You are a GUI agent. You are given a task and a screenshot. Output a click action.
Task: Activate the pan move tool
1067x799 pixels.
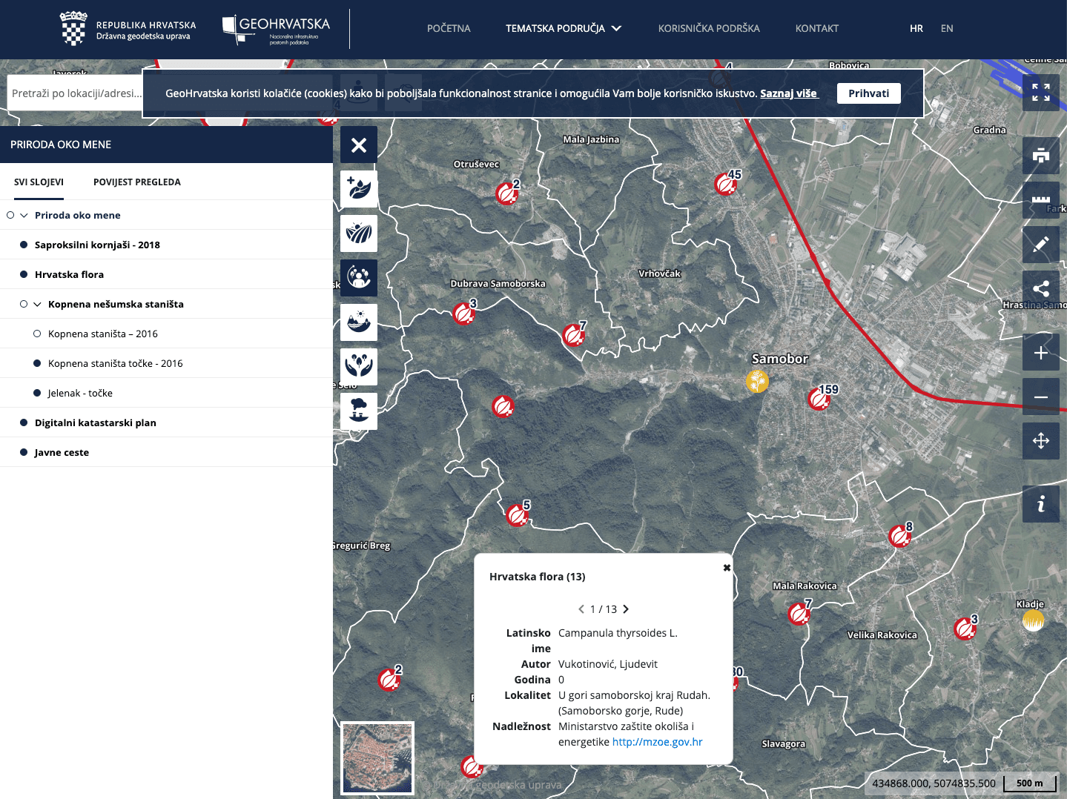(1041, 441)
